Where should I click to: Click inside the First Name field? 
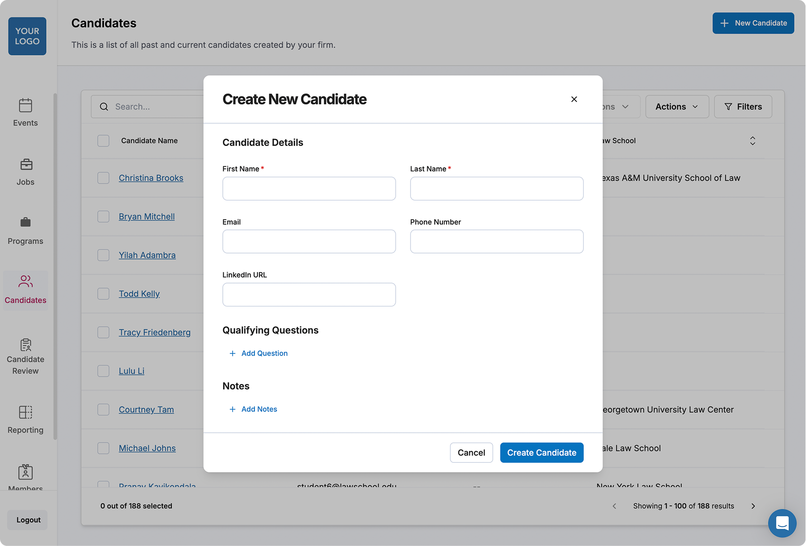pos(308,189)
